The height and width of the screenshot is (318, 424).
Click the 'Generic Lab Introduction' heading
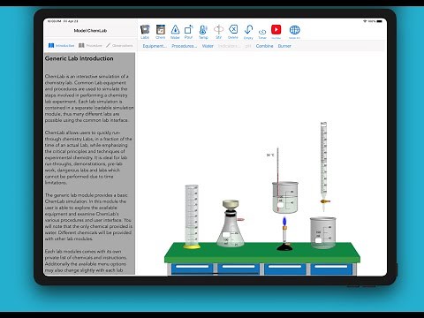79,58
